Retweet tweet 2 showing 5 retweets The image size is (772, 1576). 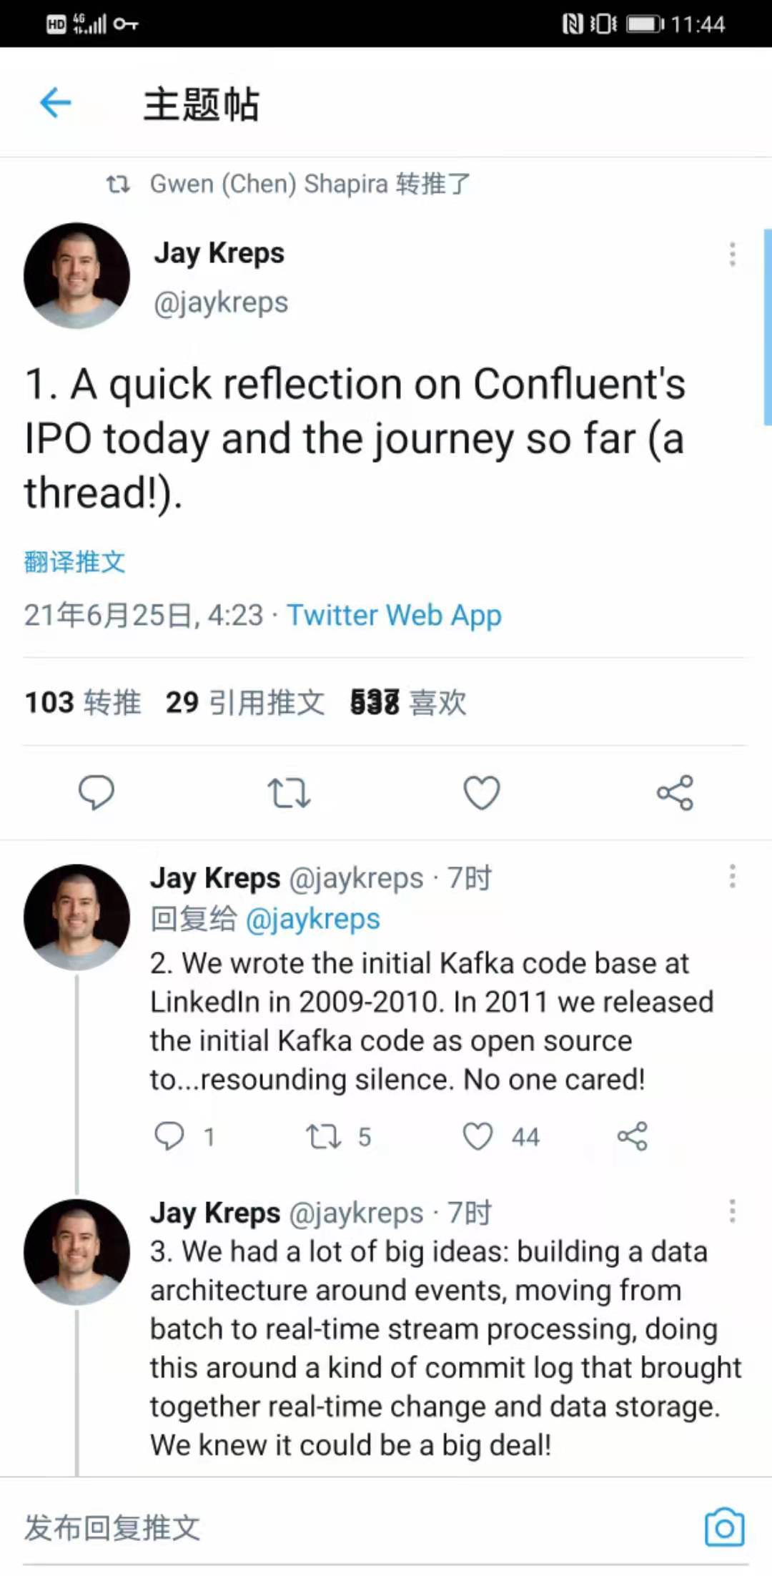pos(324,1136)
